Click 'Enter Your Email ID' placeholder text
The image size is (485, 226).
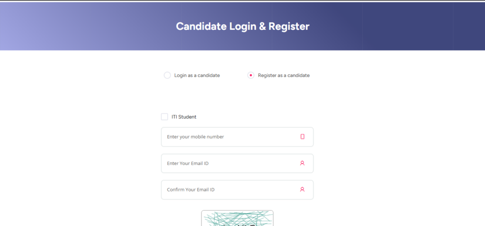click(x=188, y=163)
